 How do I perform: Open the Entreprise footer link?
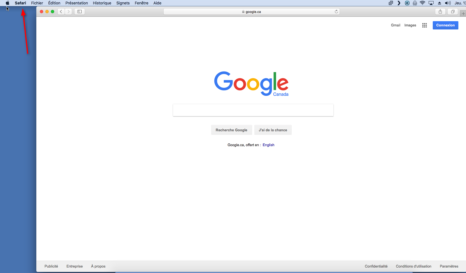click(x=74, y=266)
